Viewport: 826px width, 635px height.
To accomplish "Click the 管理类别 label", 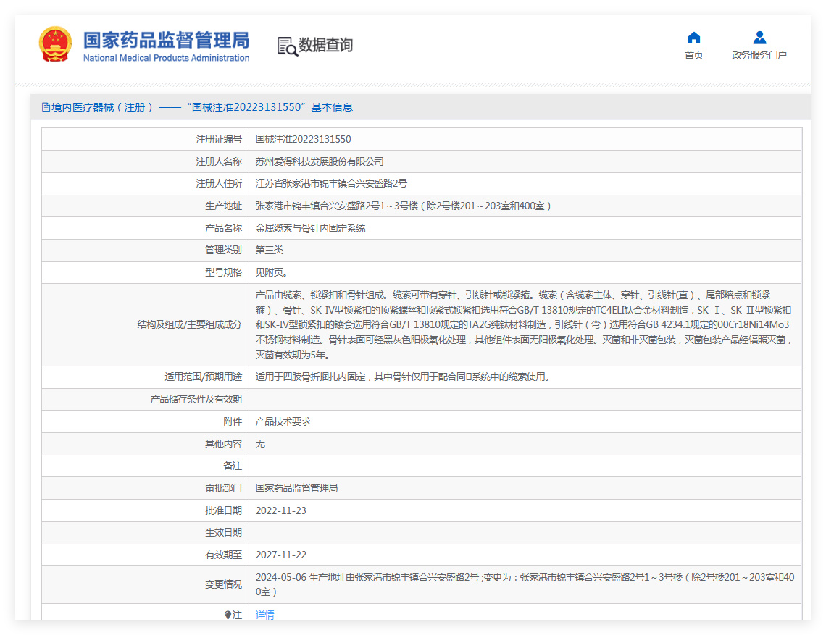I will pyautogui.click(x=223, y=250).
